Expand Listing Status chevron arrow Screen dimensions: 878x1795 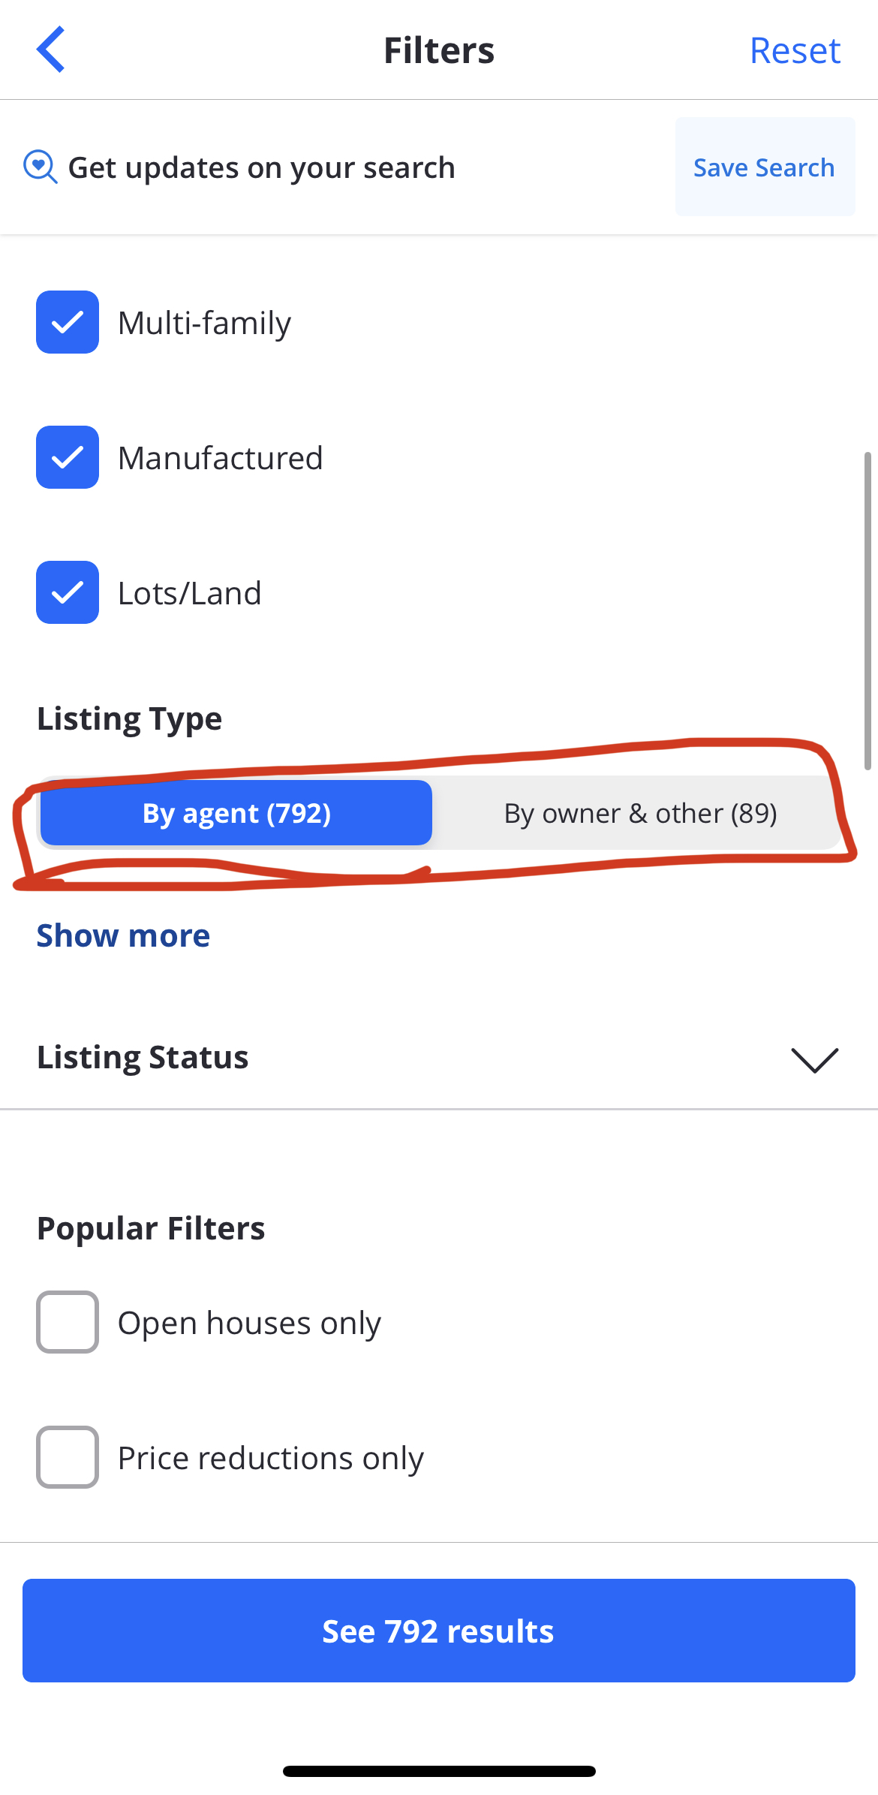point(814,1059)
